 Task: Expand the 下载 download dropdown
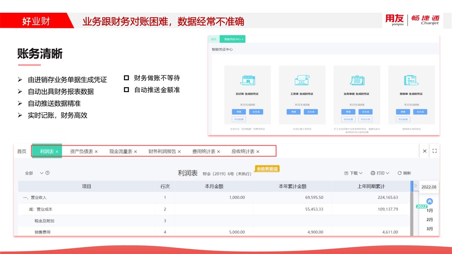(353, 173)
